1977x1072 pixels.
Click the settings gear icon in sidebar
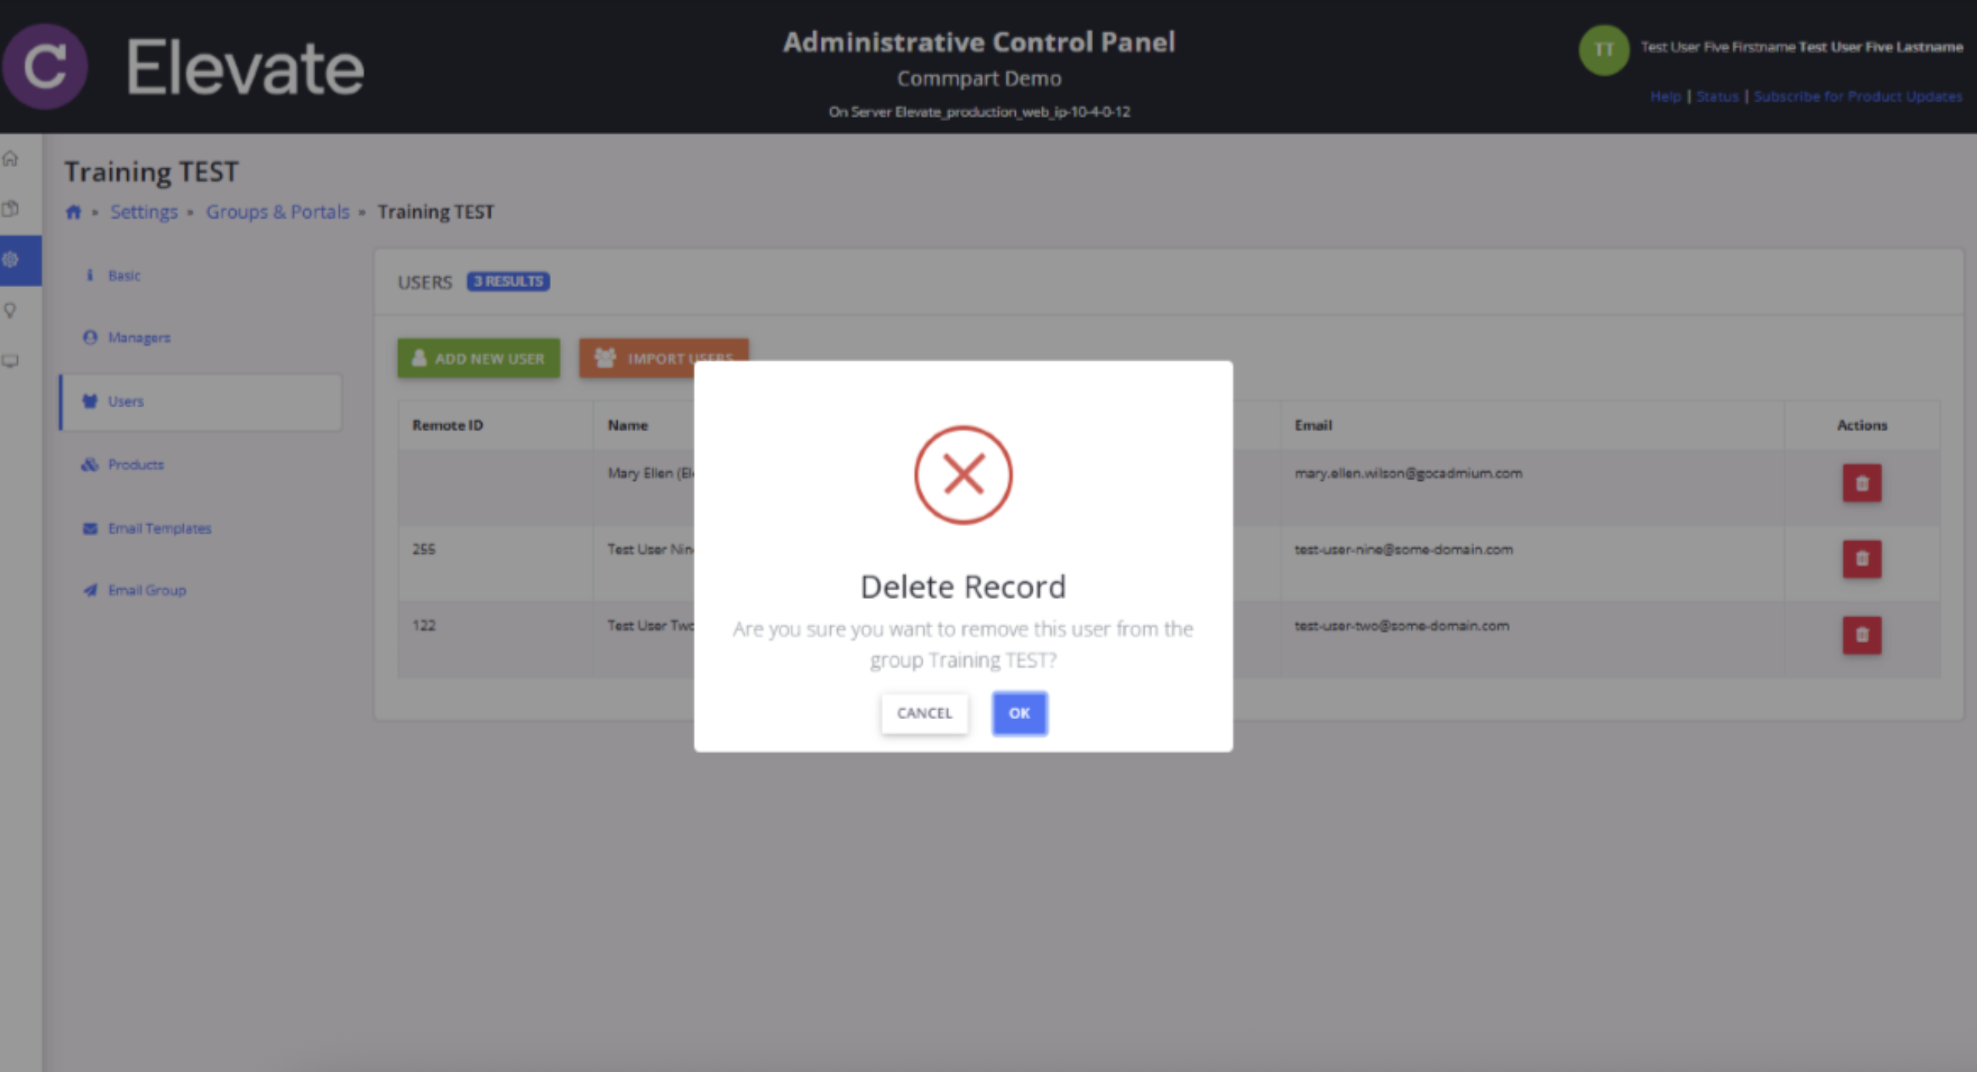click(x=11, y=260)
